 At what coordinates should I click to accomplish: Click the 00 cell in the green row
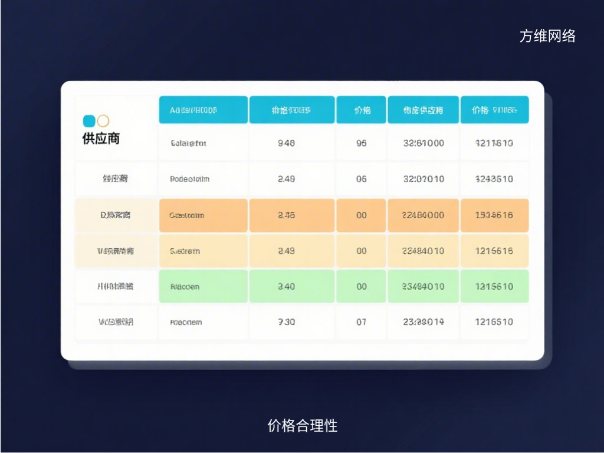point(362,287)
